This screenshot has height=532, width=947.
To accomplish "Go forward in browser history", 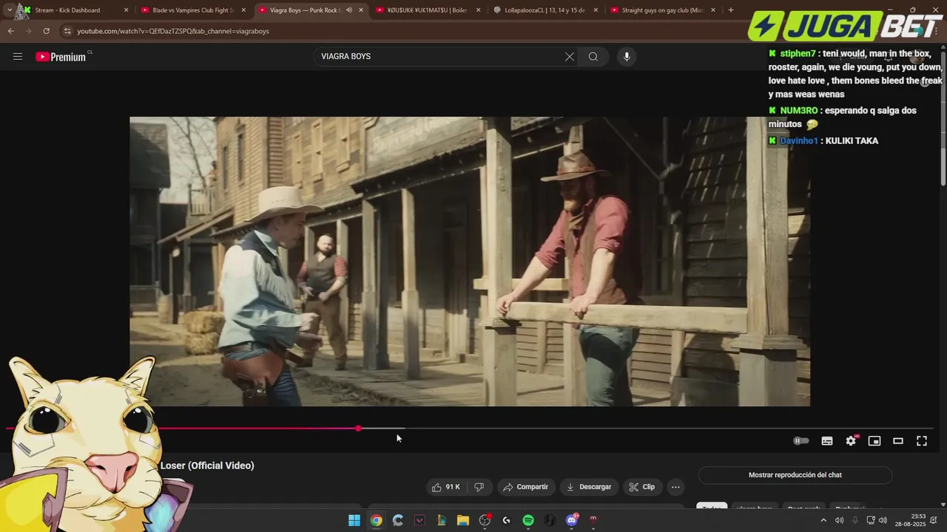I will pyautogui.click(x=28, y=31).
